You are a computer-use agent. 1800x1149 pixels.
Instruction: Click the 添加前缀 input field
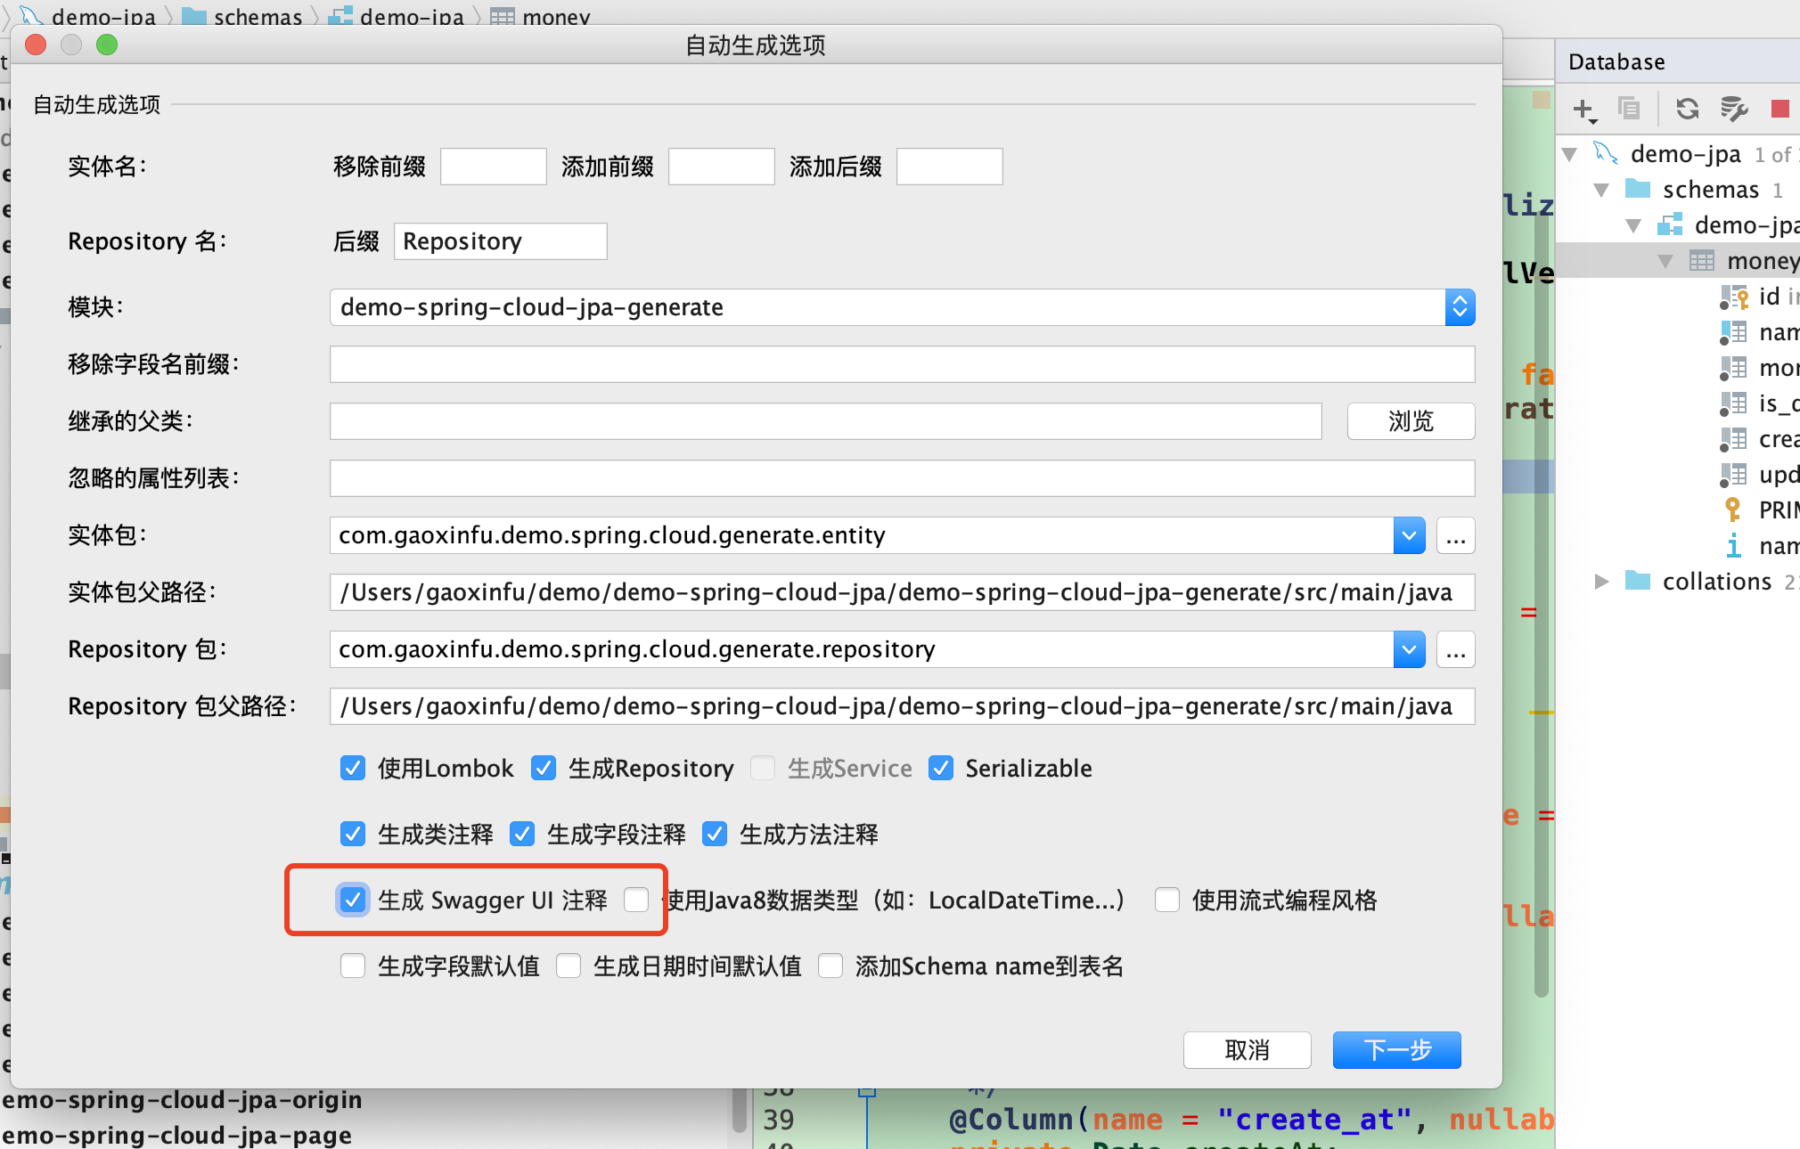coord(722,167)
